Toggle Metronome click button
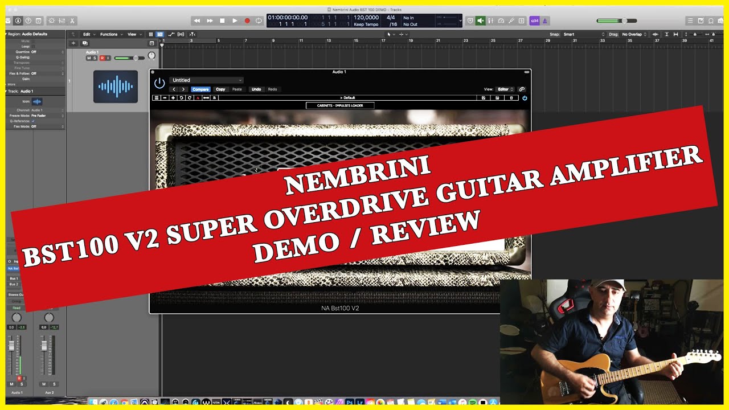The image size is (729, 410). click(x=544, y=20)
